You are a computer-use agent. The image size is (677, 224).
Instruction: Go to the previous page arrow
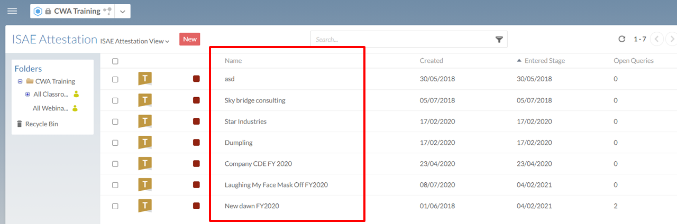[x=656, y=39]
